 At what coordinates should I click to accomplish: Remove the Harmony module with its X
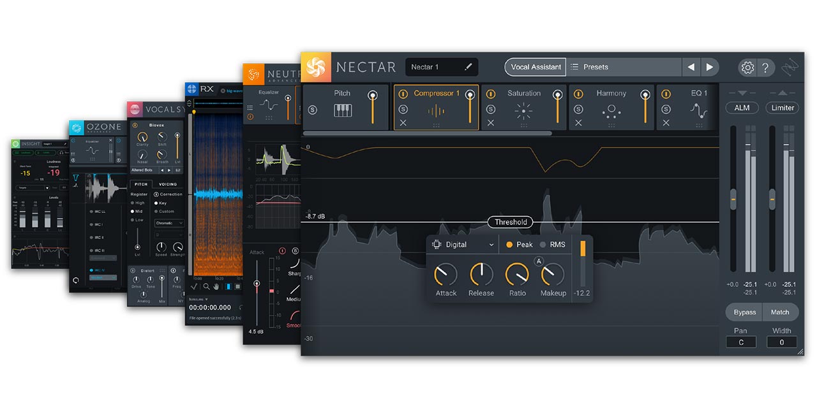[x=578, y=122]
